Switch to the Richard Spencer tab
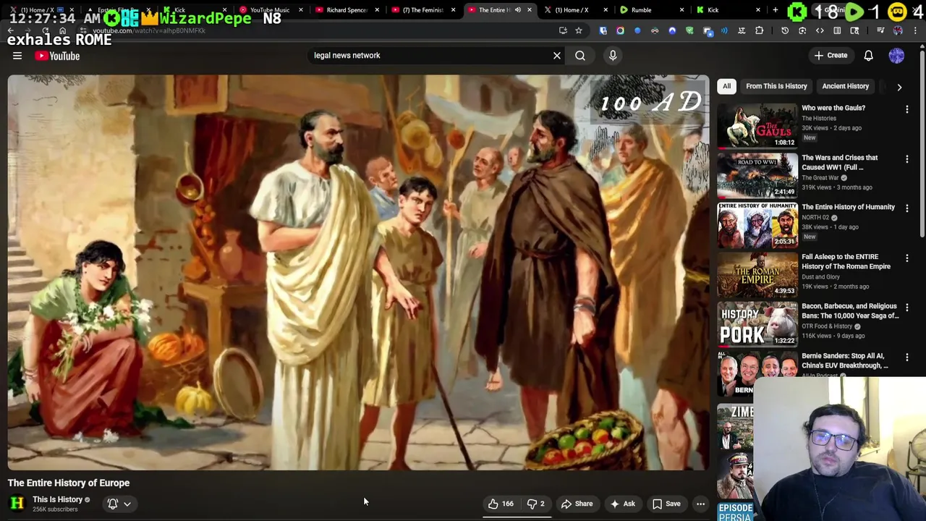This screenshot has width=926, height=521. (347, 10)
